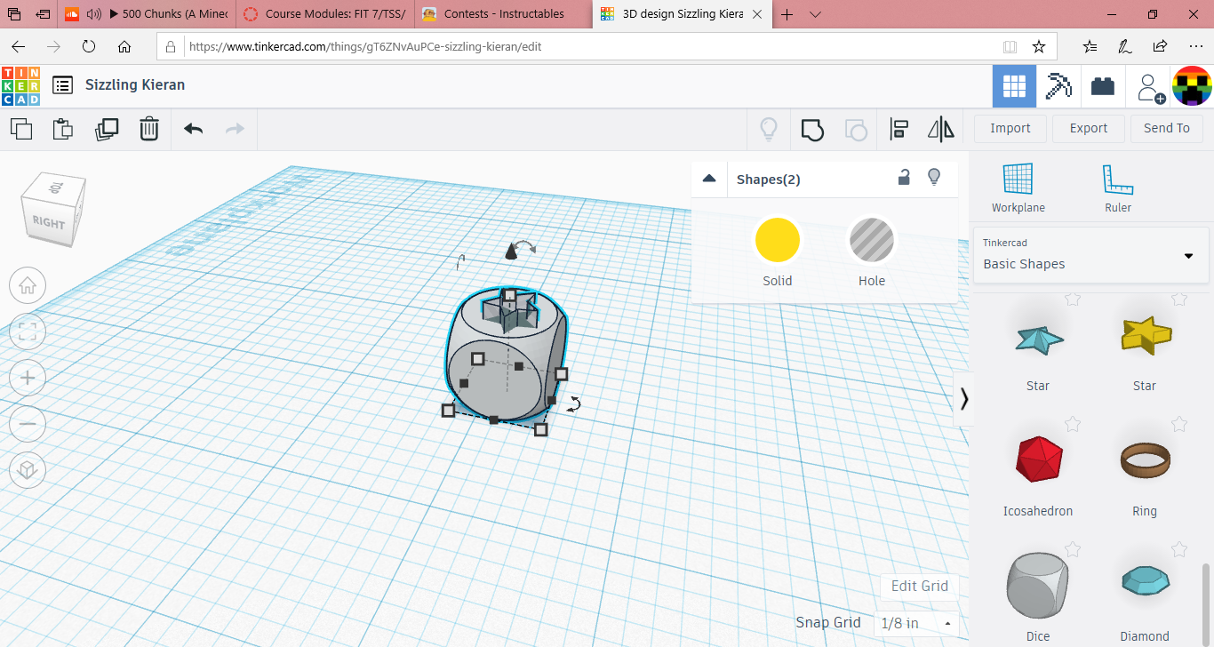The height and width of the screenshot is (647, 1214).
Task: Click the Duplicate and repeat icon
Action: [107, 129]
